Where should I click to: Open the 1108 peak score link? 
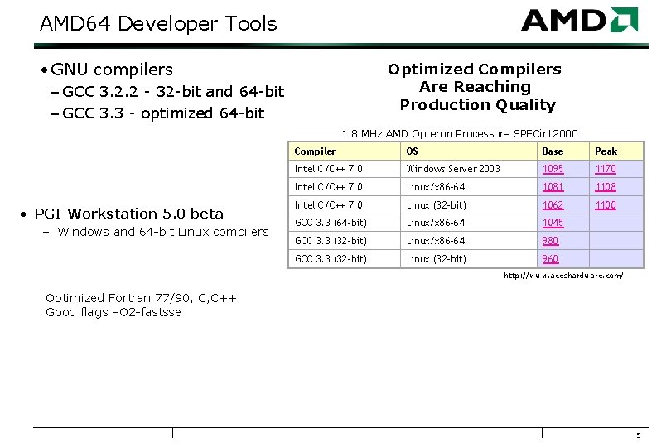[x=605, y=187]
